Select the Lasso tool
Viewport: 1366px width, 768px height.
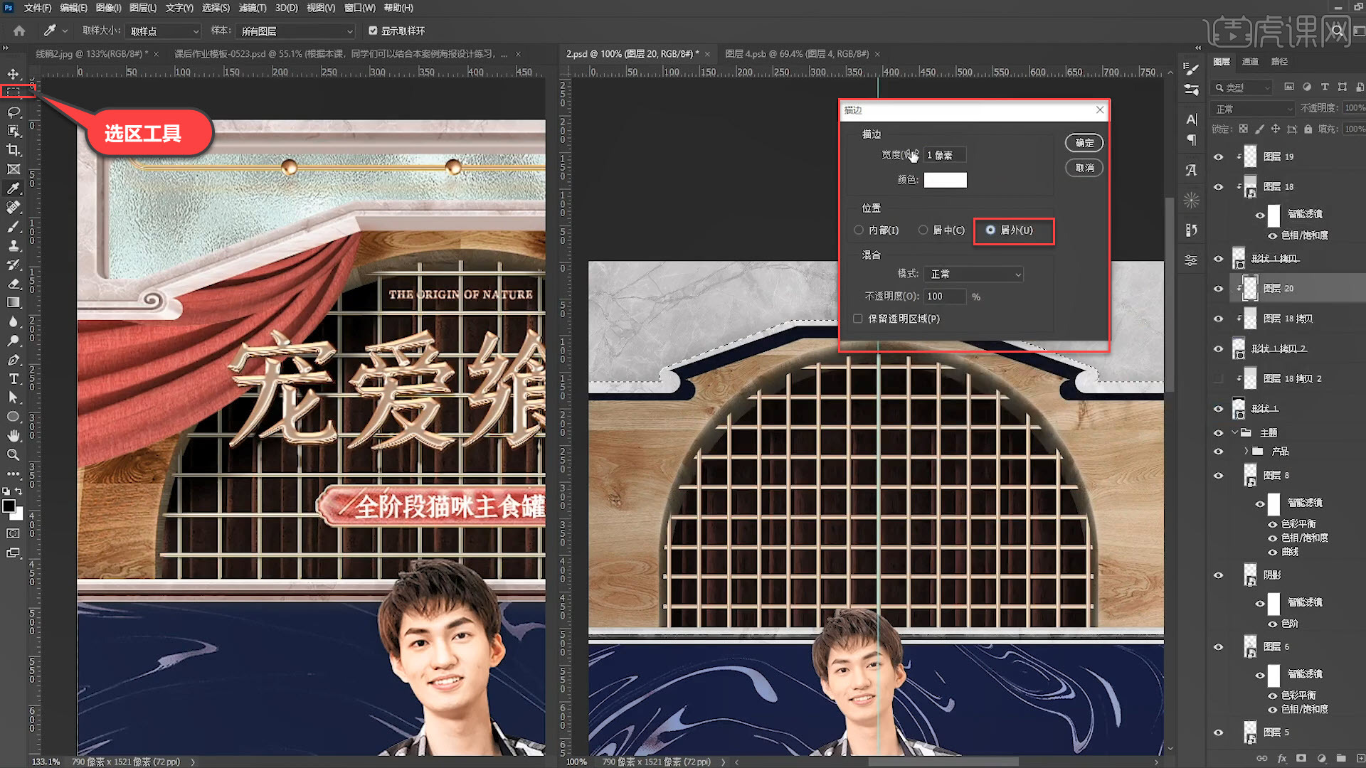14,112
